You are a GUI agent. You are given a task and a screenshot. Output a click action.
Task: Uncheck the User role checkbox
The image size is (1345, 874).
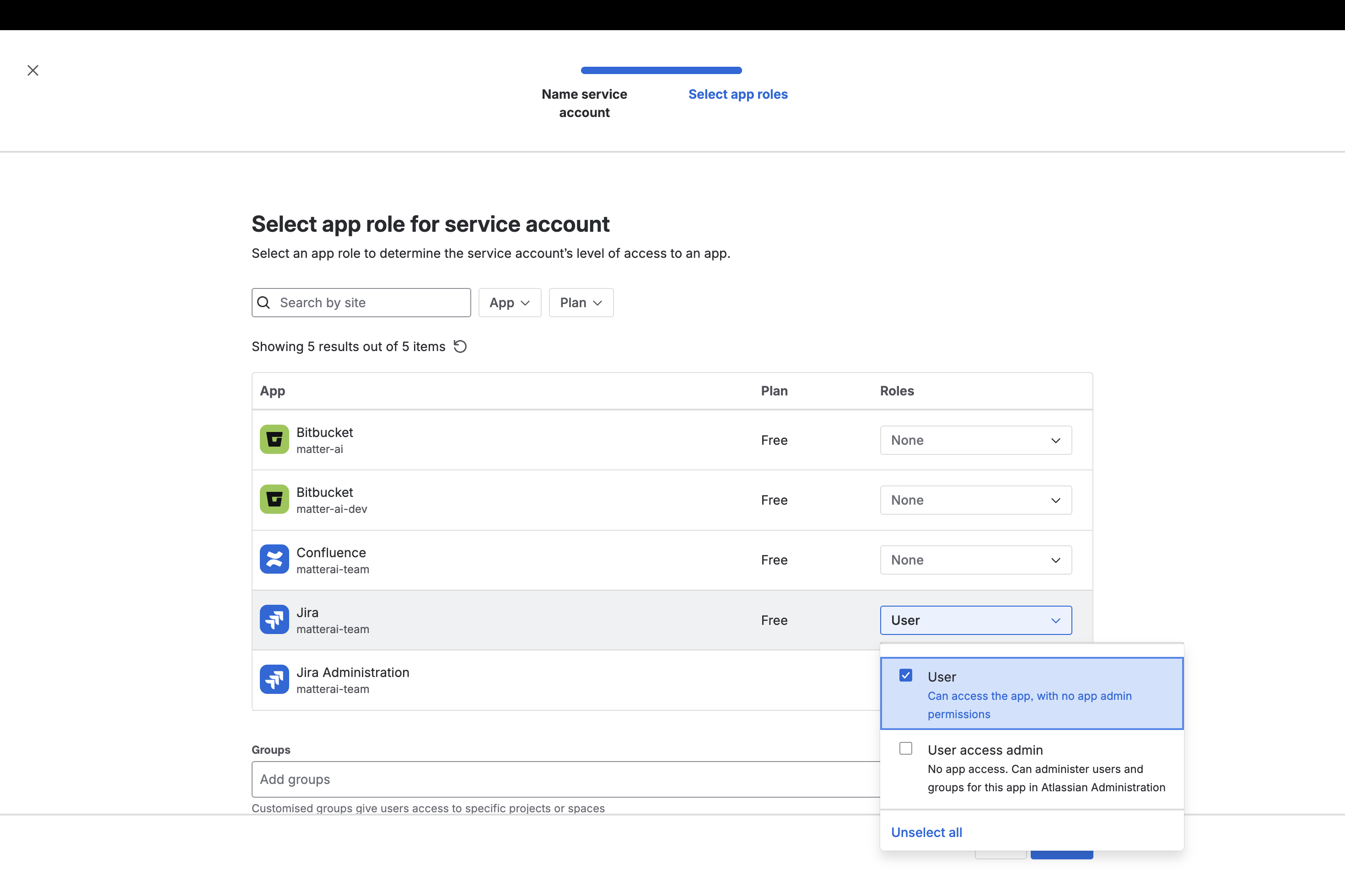pyautogui.click(x=906, y=675)
